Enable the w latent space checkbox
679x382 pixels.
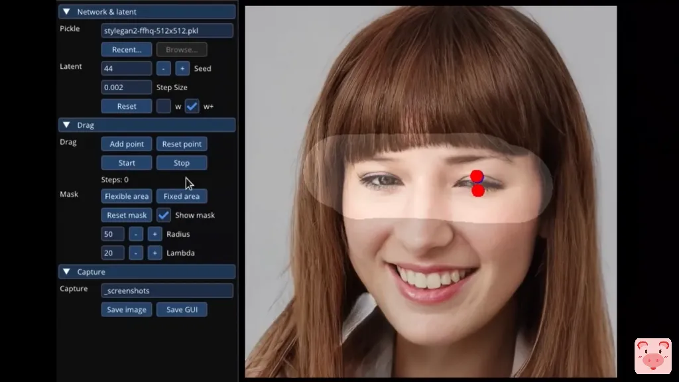click(163, 107)
